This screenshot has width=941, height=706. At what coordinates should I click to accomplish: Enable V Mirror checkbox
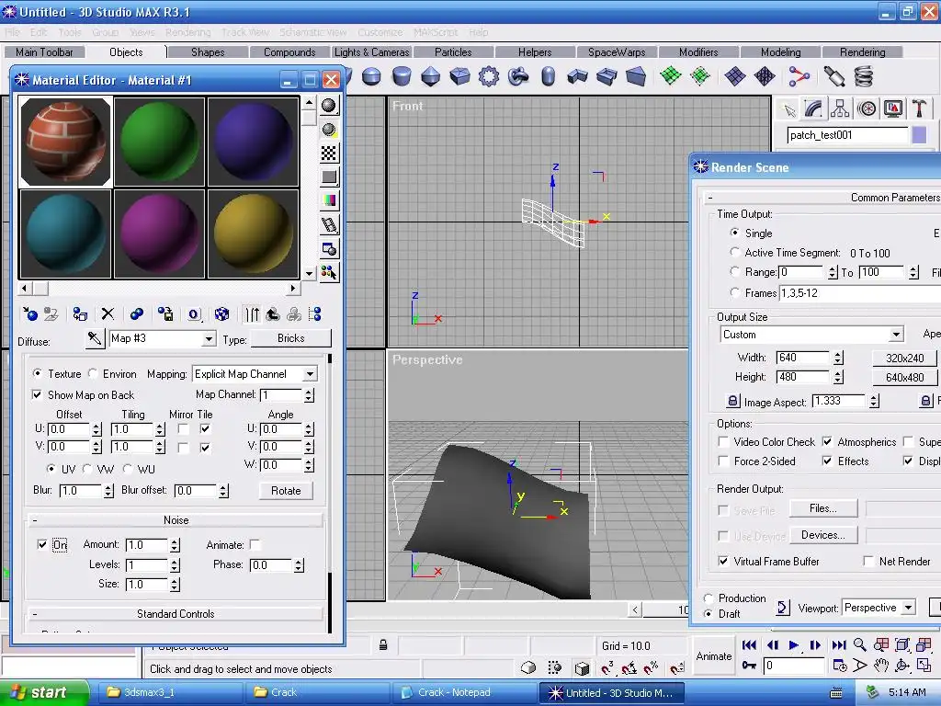(183, 448)
